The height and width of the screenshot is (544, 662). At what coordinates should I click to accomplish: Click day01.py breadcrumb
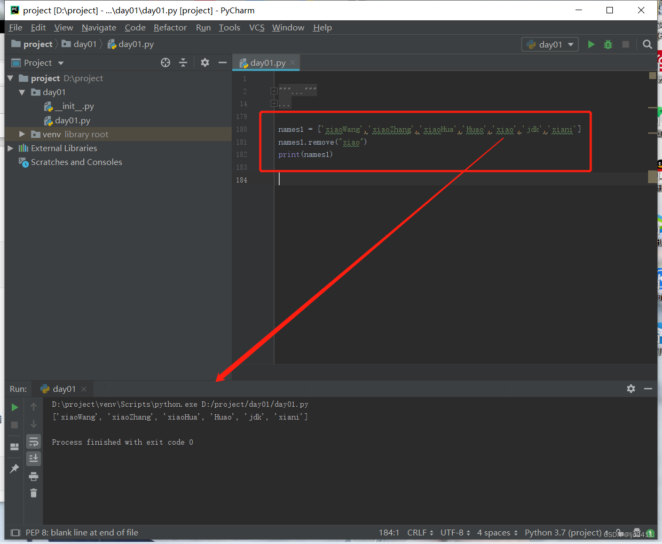click(131, 44)
